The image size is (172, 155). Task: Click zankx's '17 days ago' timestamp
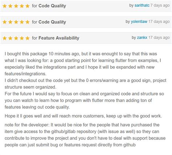point(159,38)
